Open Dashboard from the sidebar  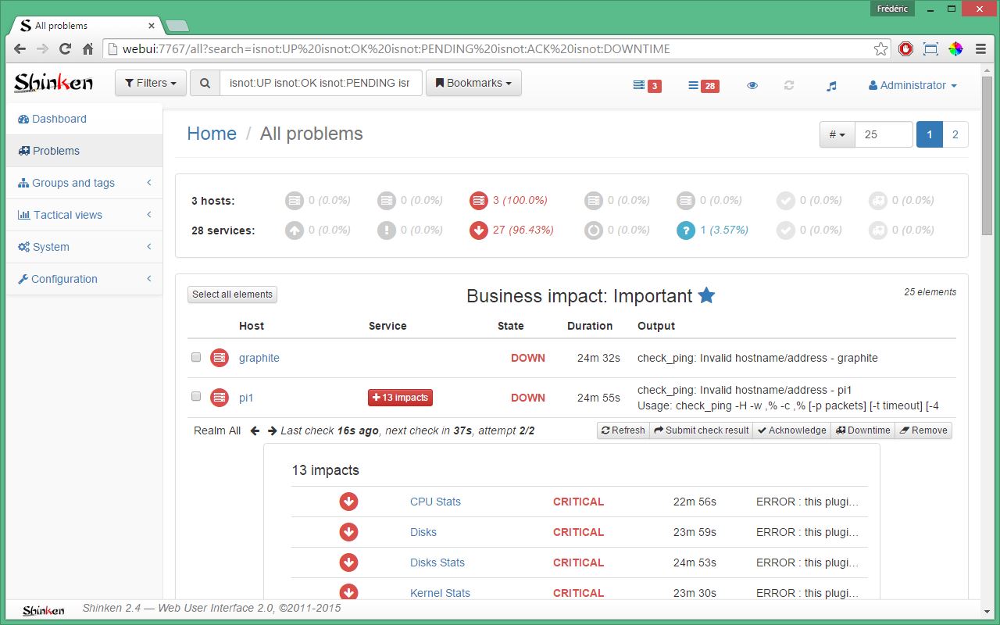[x=59, y=119]
